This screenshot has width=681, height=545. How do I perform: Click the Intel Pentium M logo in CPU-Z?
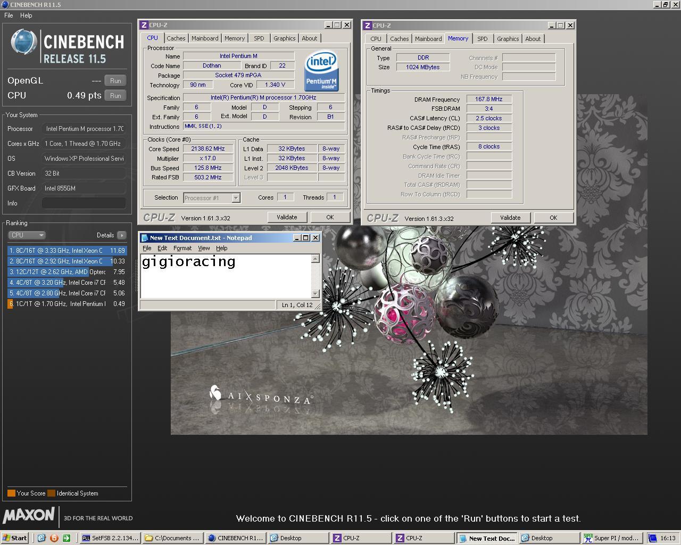(x=321, y=71)
